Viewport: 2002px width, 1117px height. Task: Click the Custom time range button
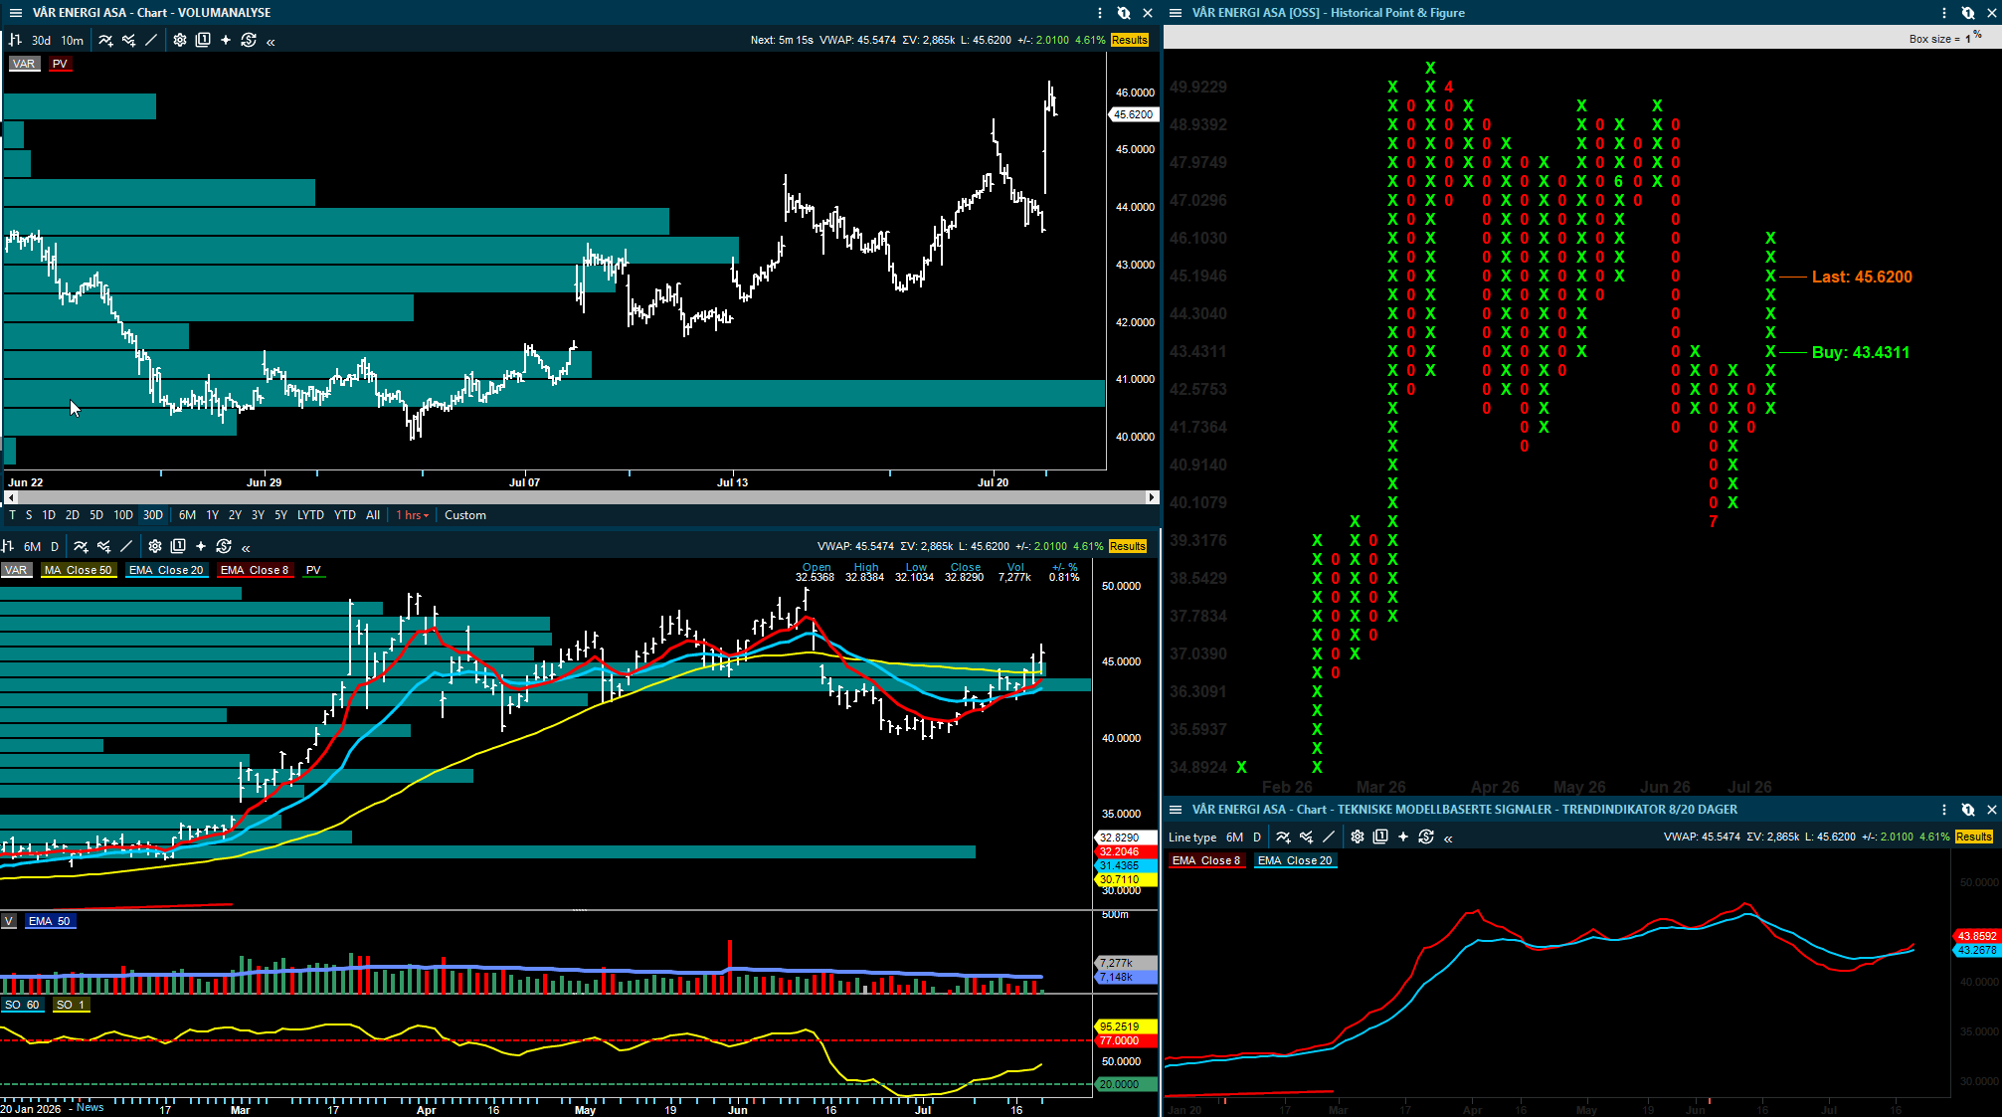click(465, 515)
